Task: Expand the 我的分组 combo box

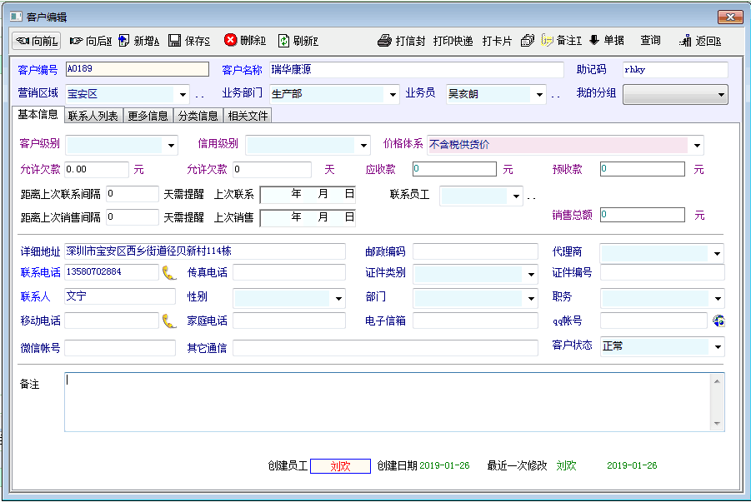Action: tap(721, 95)
